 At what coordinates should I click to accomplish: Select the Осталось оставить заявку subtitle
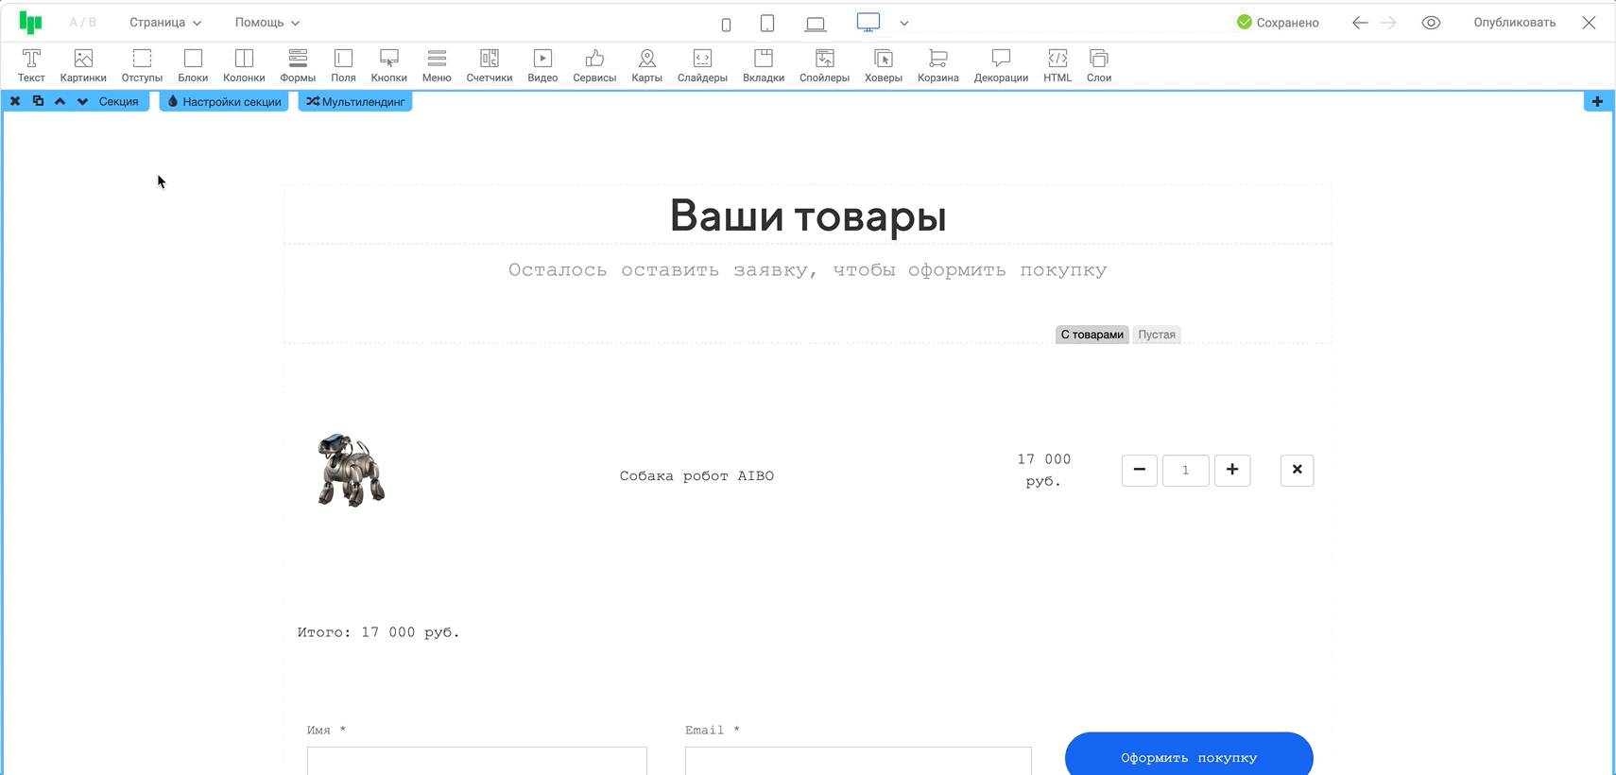pyautogui.click(x=808, y=270)
